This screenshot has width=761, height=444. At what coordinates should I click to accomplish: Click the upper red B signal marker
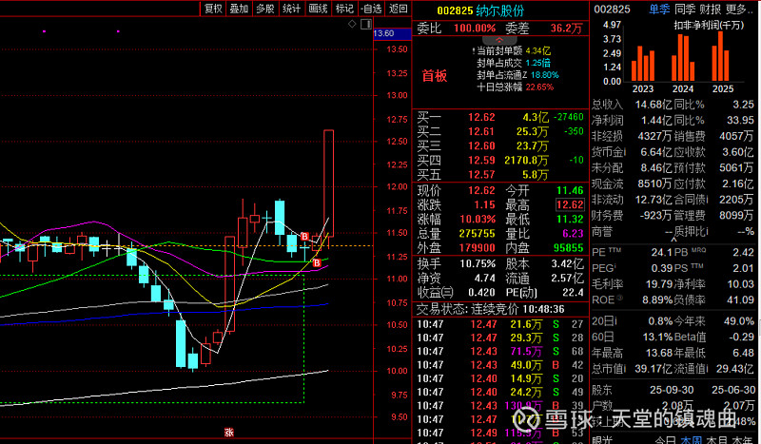click(304, 237)
